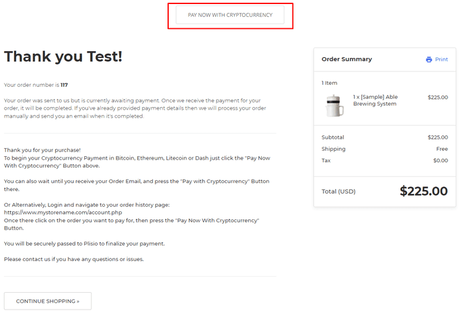Select the order number 117
The image size is (471, 317).
pyautogui.click(x=64, y=85)
